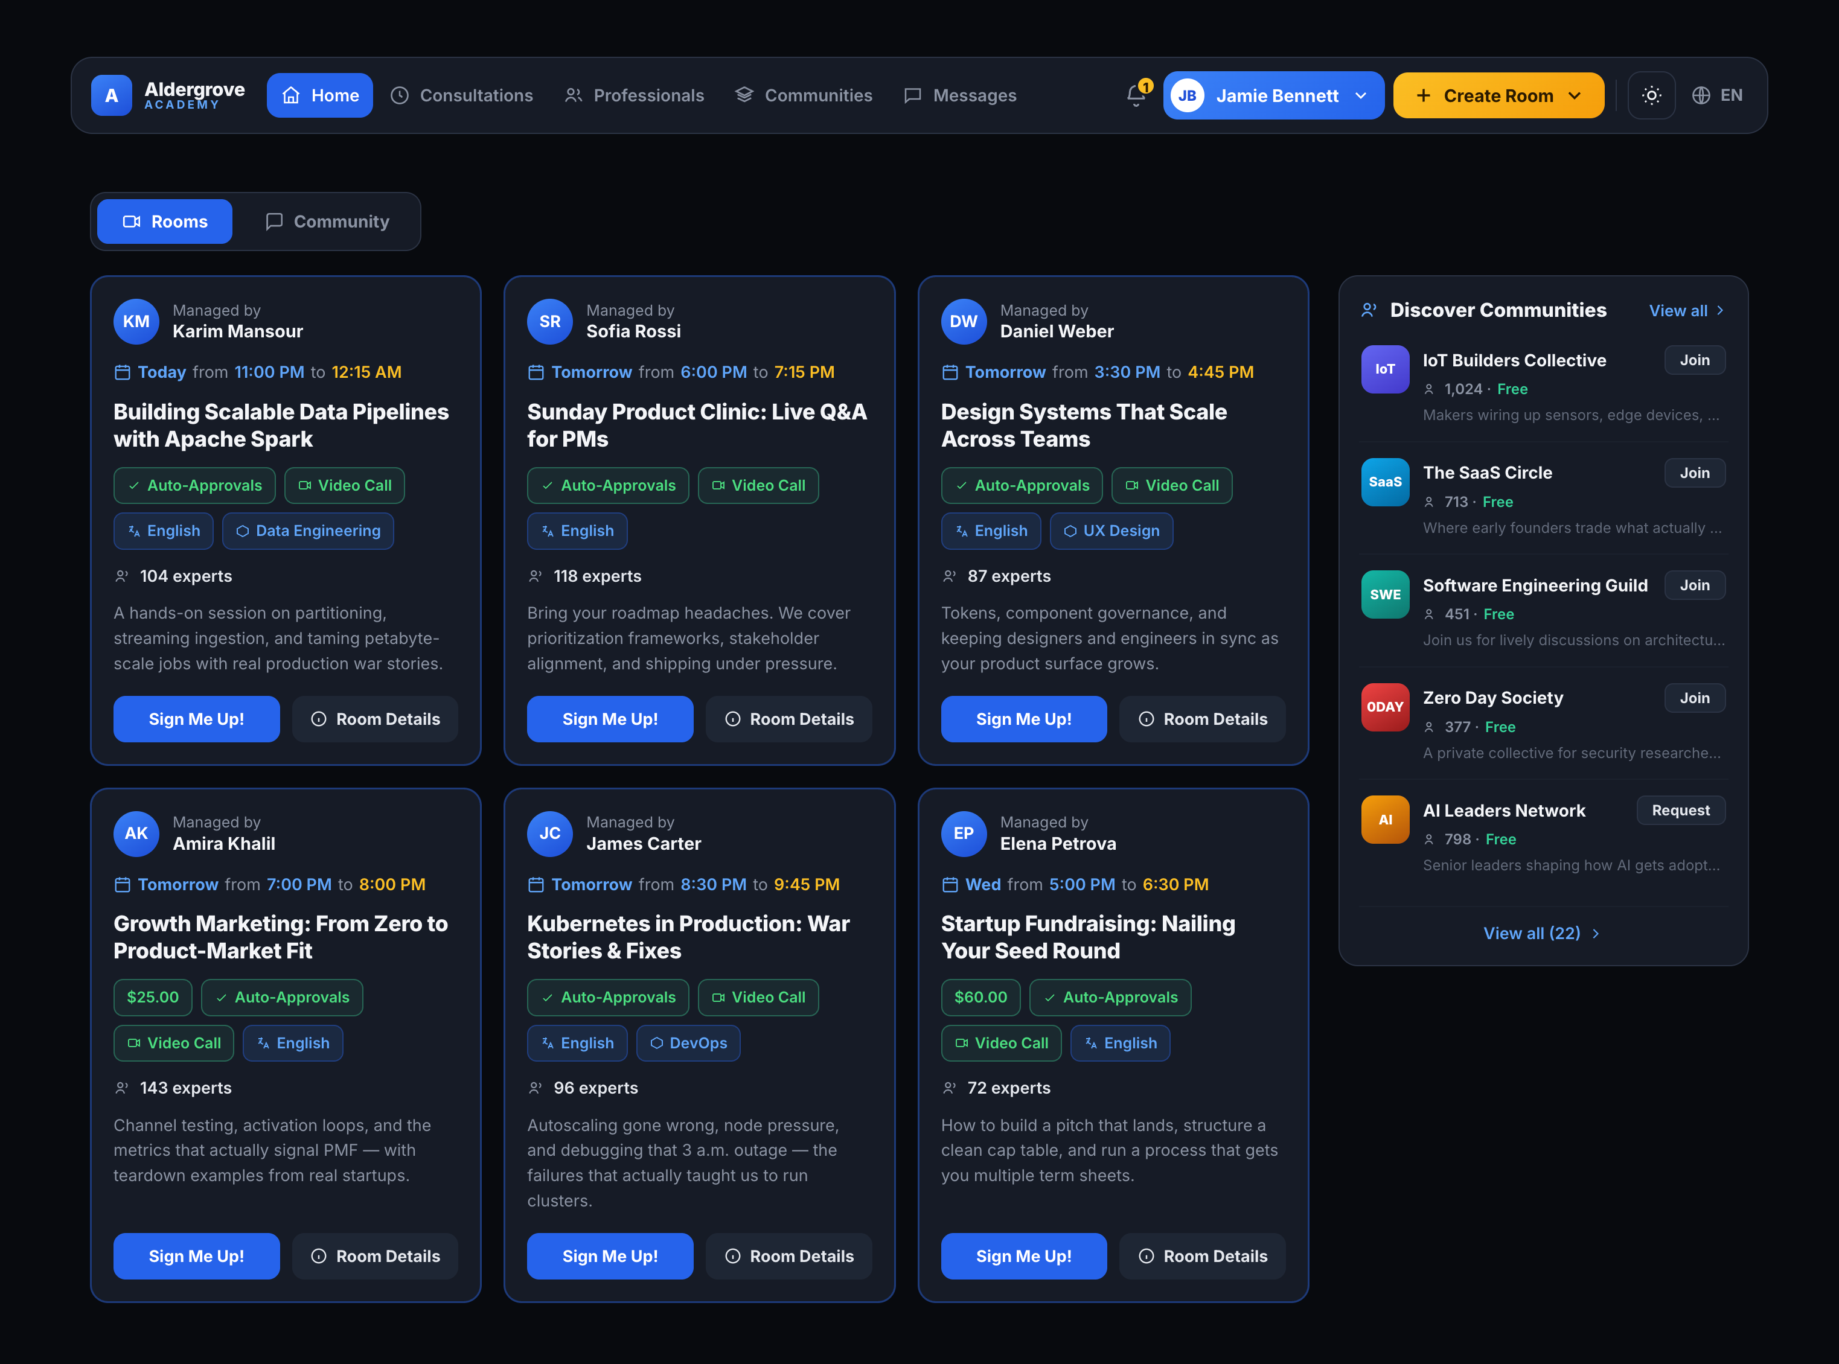Go to the Home nav item

point(319,96)
